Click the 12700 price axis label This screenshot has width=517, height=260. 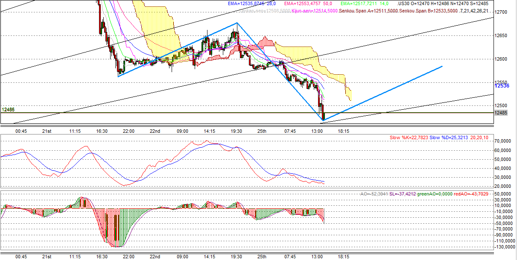[x=500, y=12]
